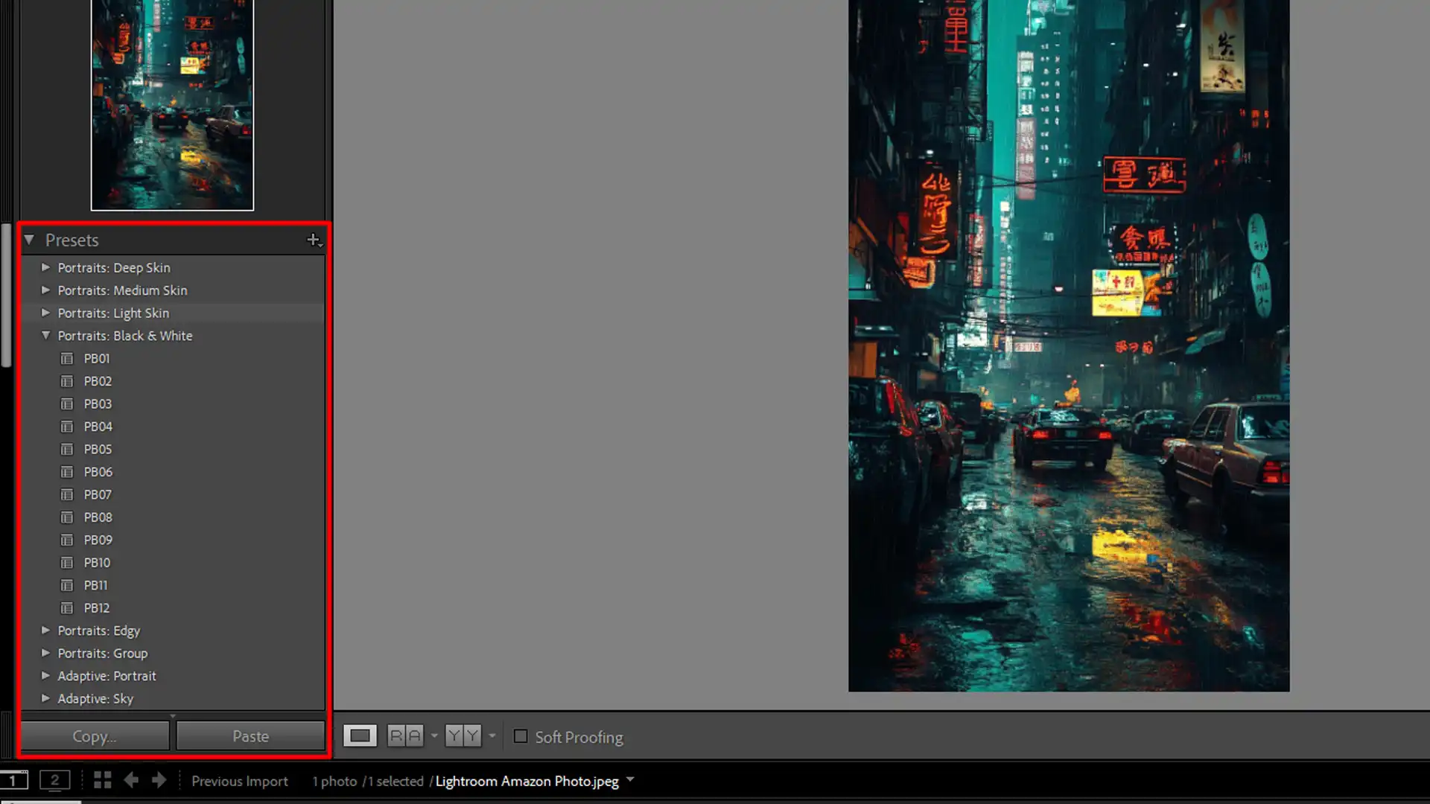Select the Reference view RA icon
This screenshot has height=804, width=1430.
[x=406, y=736]
